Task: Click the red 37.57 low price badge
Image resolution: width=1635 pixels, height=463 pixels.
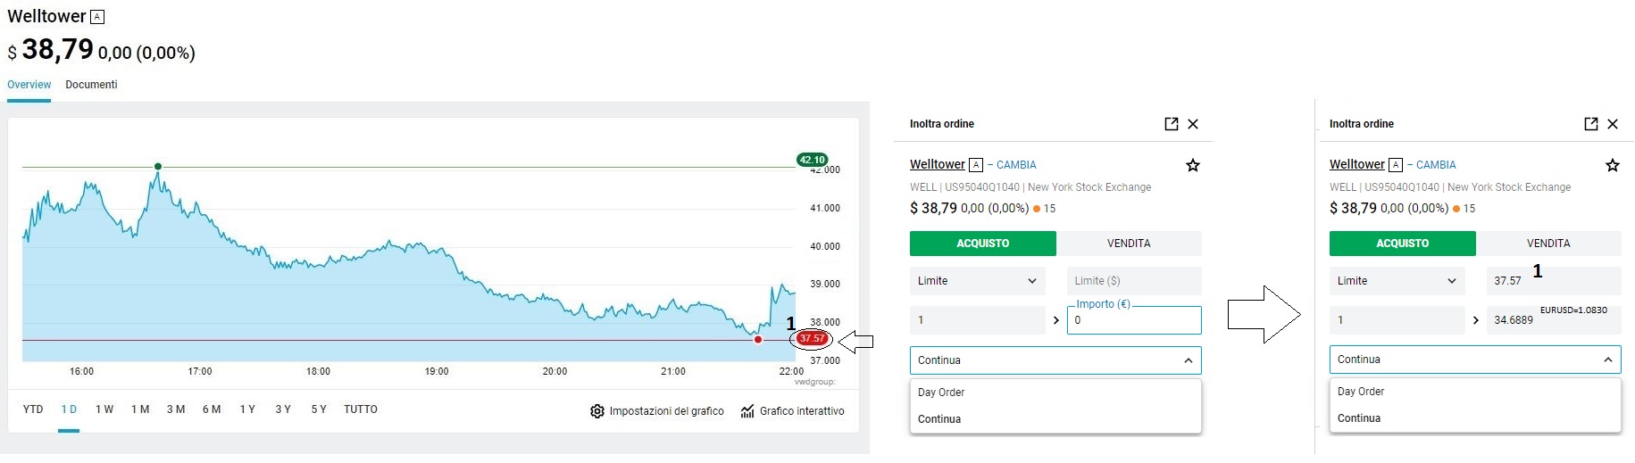Action: (x=812, y=339)
